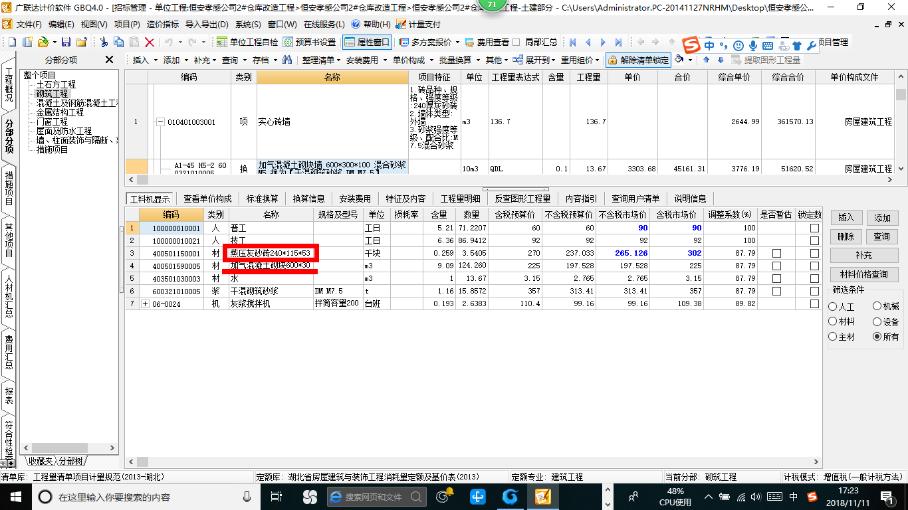908x510 pixels.
Task: Select 所有 filter radio button
Action: click(x=877, y=337)
